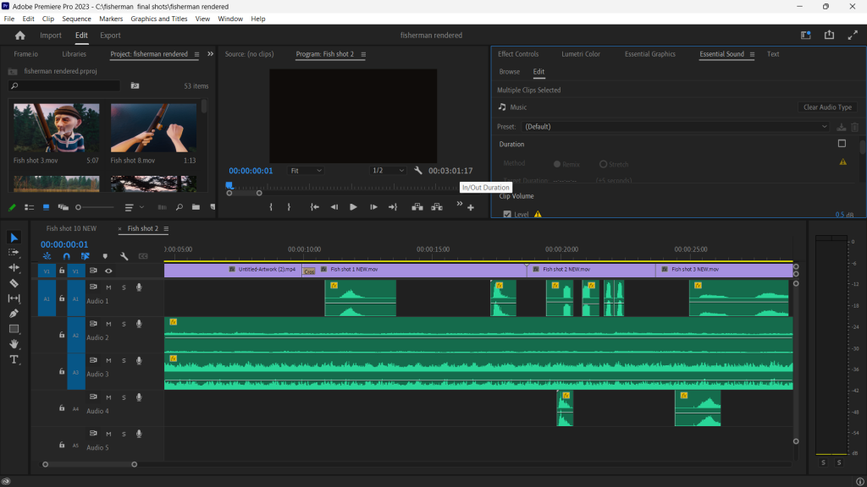The width and height of the screenshot is (867, 487).
Task: Select the Stretch method radio button
Action: pyautogui.click(x=603, y=164)
